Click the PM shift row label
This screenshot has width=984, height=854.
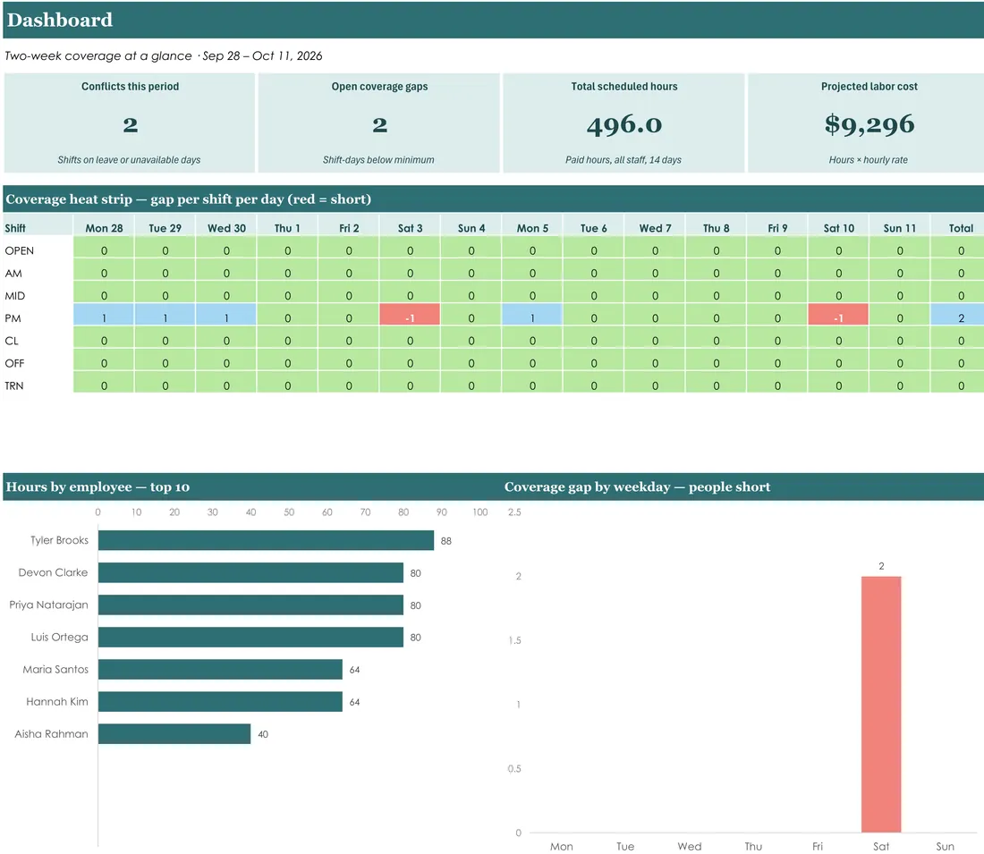[13, 318]
